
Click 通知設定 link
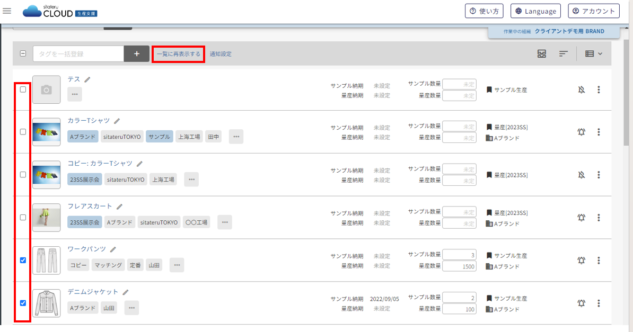pos(221,54)
